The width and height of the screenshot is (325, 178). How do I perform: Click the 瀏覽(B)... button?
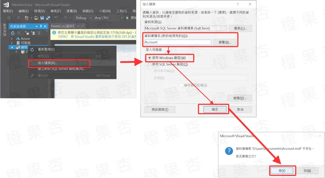(225, 42)
